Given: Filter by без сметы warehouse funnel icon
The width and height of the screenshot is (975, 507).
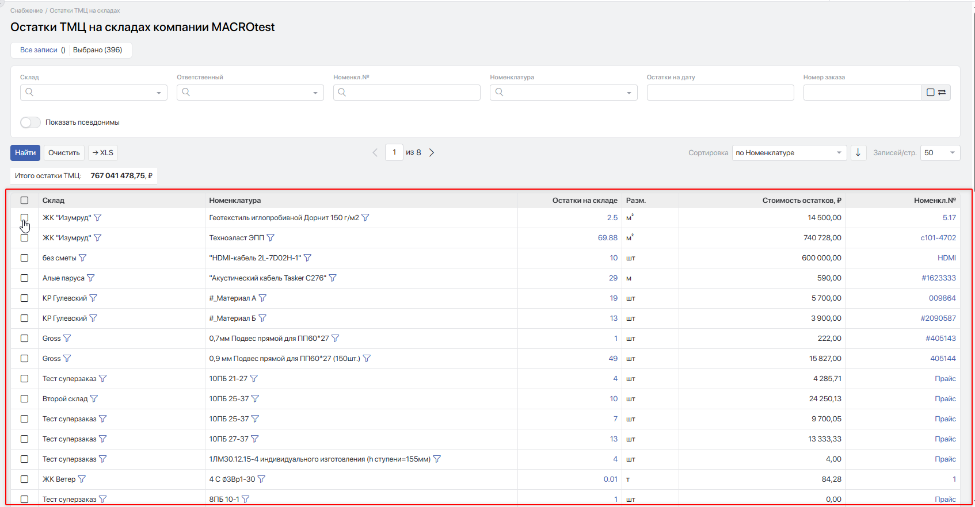Looking at the screenshot, I should pos(83,258).
